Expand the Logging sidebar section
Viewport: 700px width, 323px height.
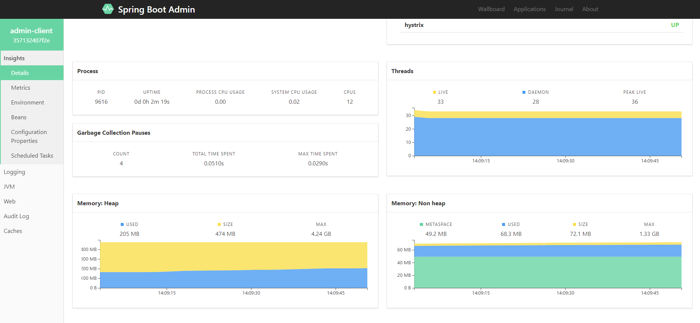[x=32, y=172]
